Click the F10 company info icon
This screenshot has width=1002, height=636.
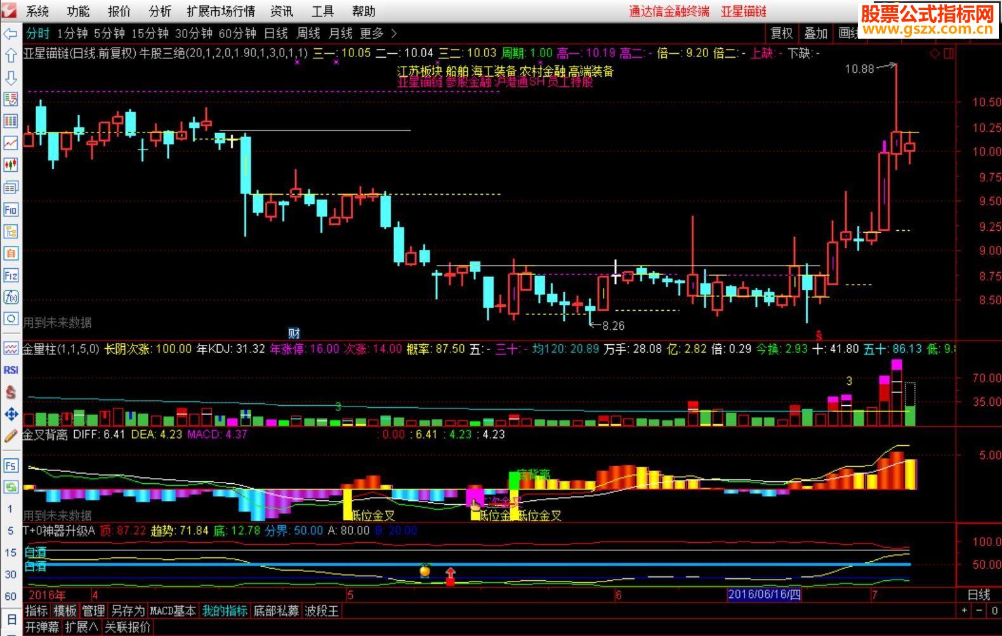click(x=11, y=209)
